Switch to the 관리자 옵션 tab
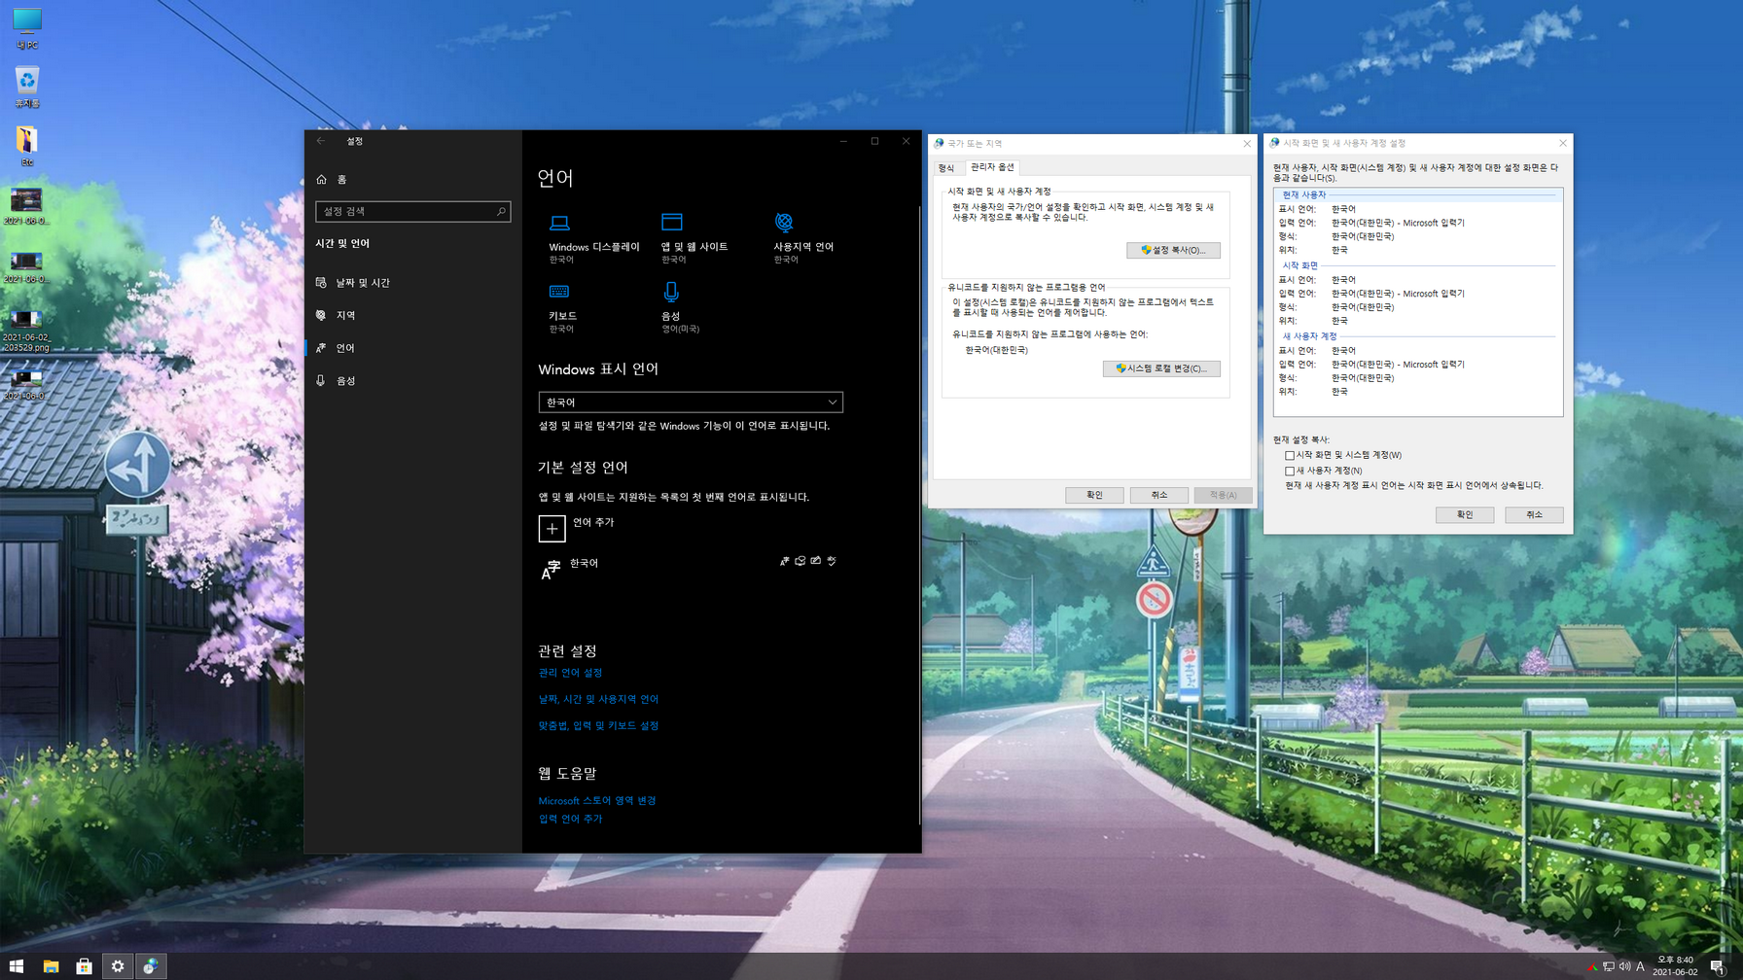The image size is (1743, 980). (992, 167)
